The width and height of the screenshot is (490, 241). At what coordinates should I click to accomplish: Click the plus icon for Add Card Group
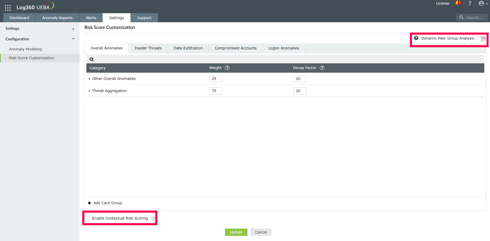pyautogui.click(x=89, y=203)
